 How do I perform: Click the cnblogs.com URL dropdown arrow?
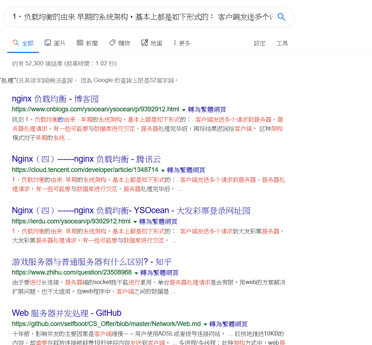(x=184, y=110)
